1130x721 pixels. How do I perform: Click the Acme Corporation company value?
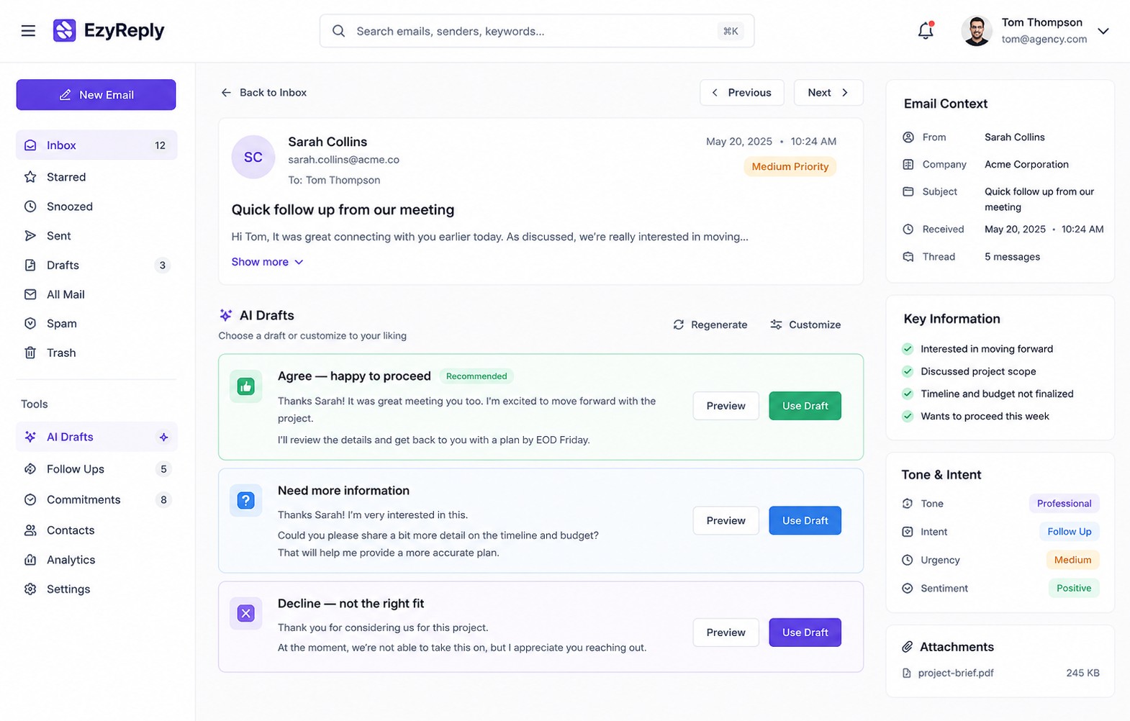tap(1026, 165)
